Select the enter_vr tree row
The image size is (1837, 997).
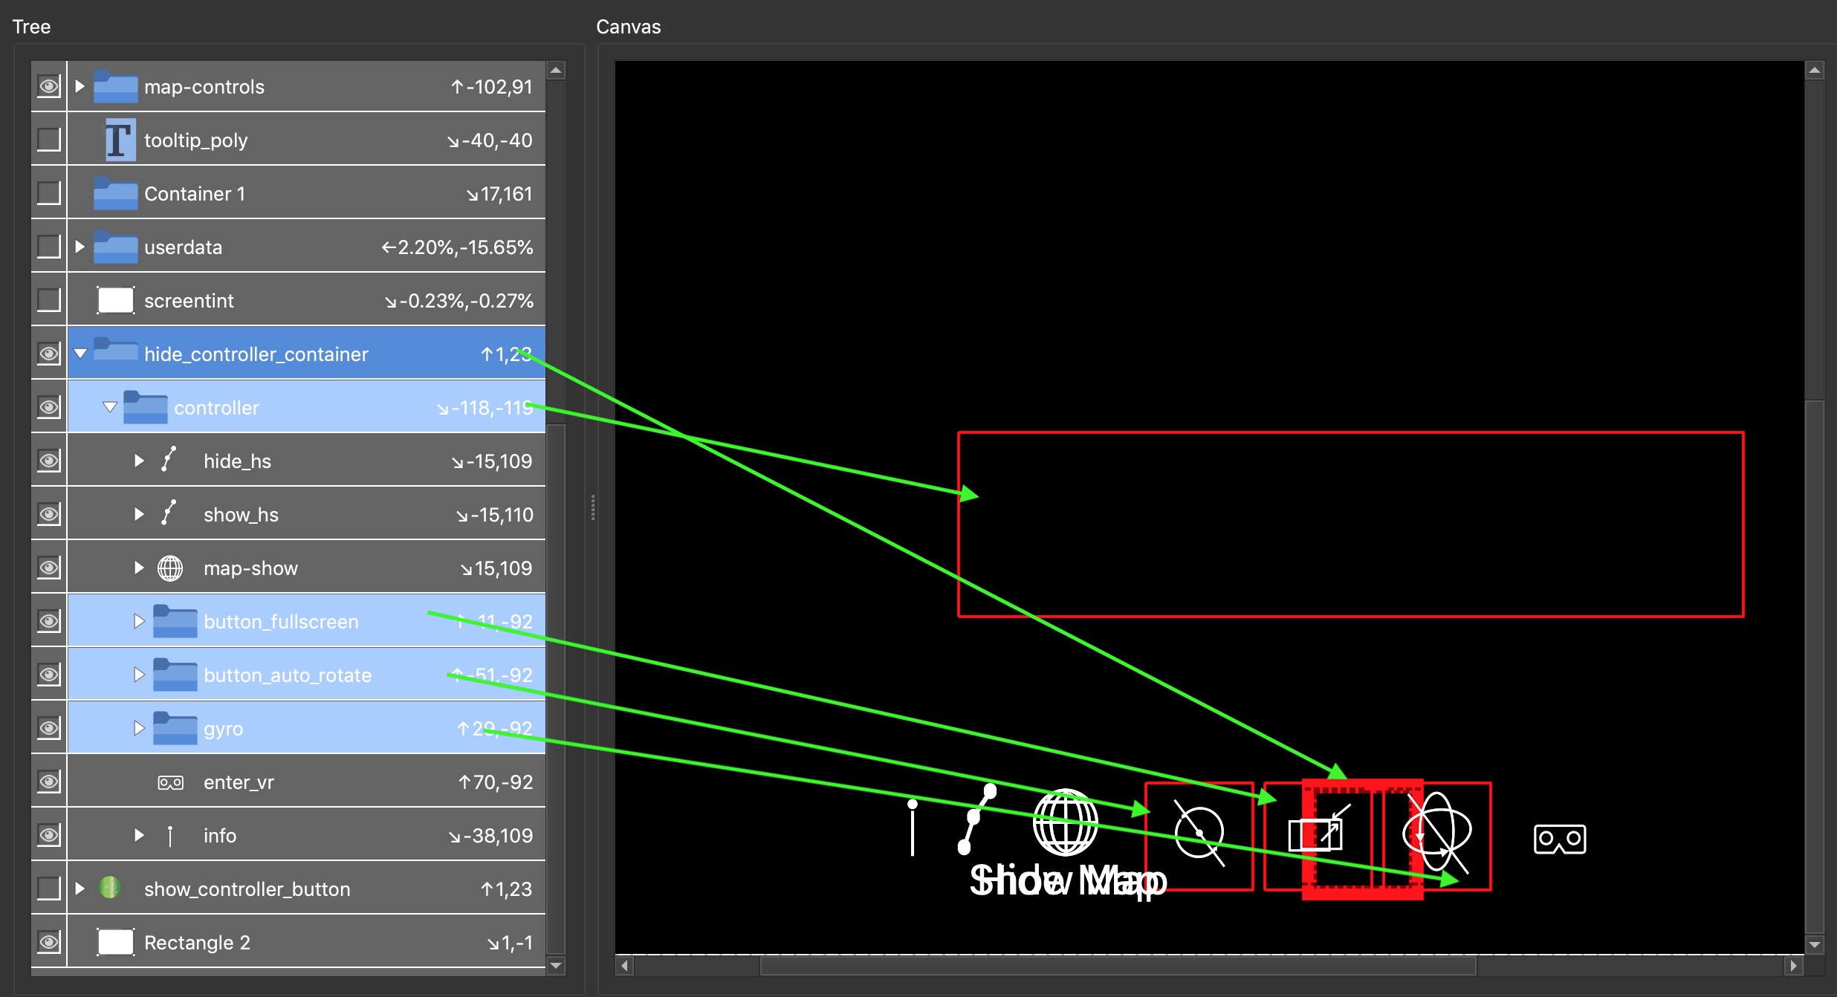(306, 782)
